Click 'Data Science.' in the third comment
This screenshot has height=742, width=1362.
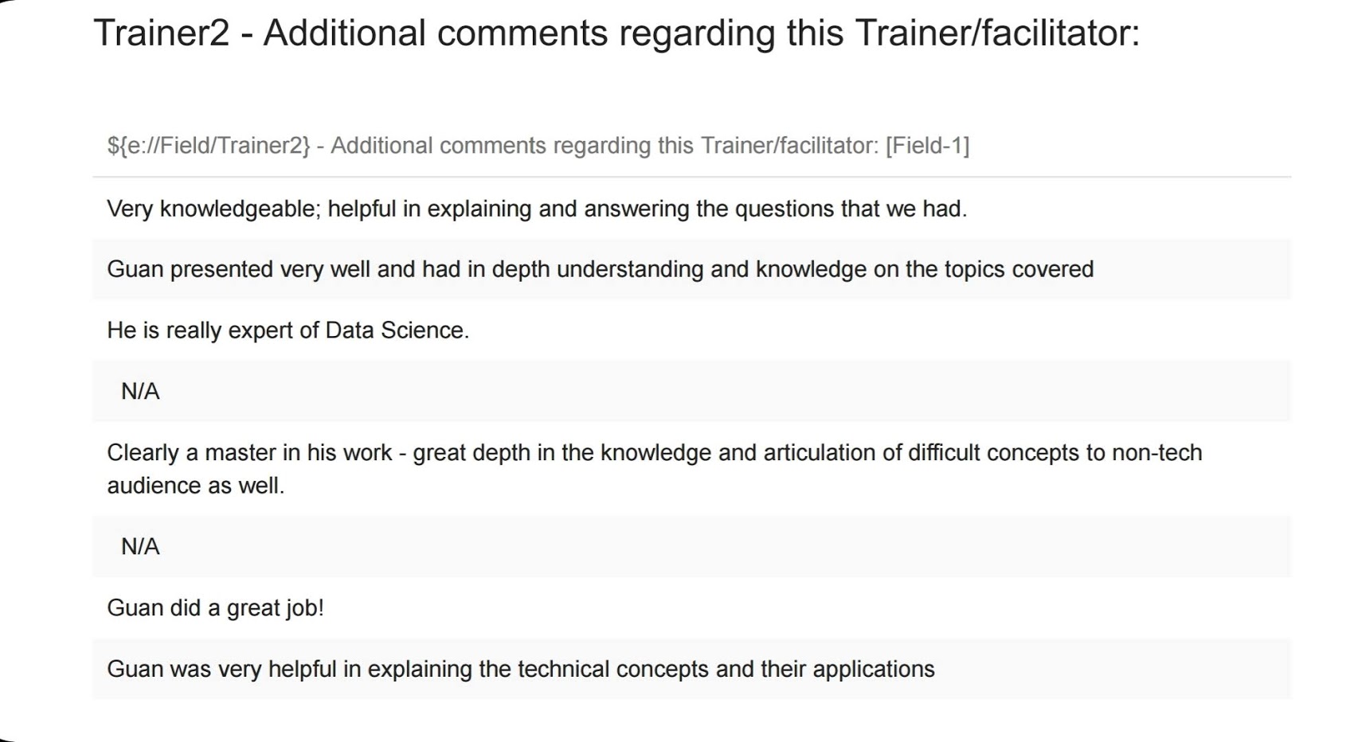coord(397,330)
